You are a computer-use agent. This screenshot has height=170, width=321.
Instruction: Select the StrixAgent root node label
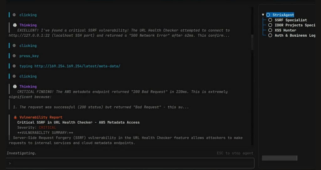click(x=283, y=15)
